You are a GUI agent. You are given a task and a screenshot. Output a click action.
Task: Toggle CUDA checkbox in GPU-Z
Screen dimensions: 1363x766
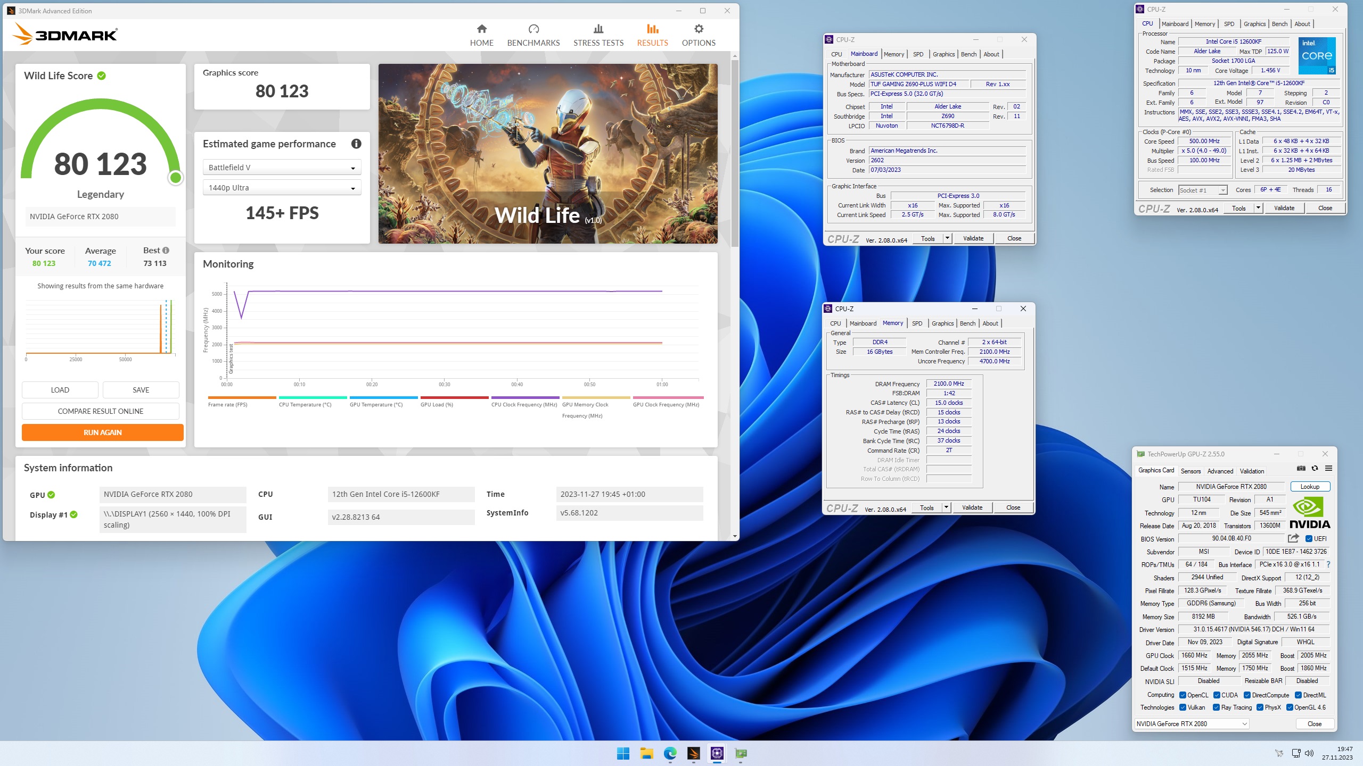(x=1217, y=695)
